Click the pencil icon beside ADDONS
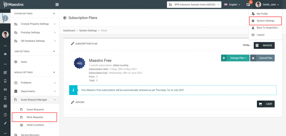286x136 pixels. [x=72, y=102]
